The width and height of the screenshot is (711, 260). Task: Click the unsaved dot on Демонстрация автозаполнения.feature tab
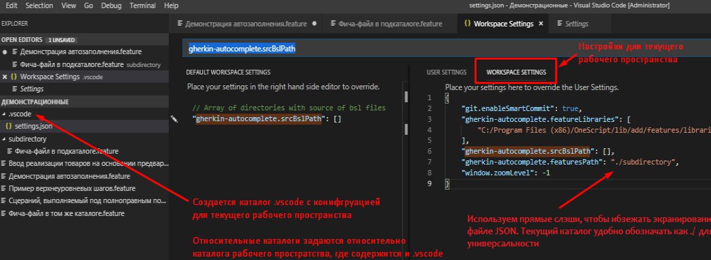click(314, 24)
